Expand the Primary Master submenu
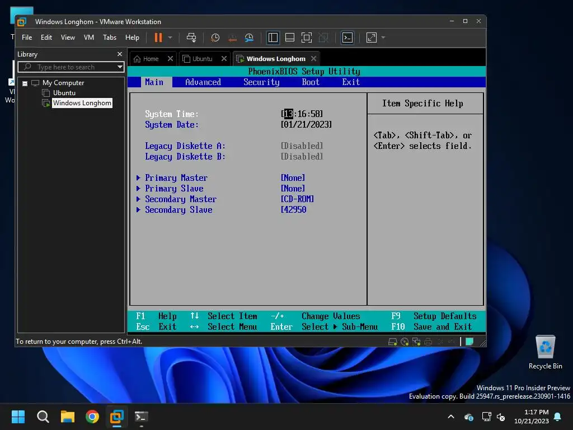This screenshot has width=573, height=430. [176, 178]
